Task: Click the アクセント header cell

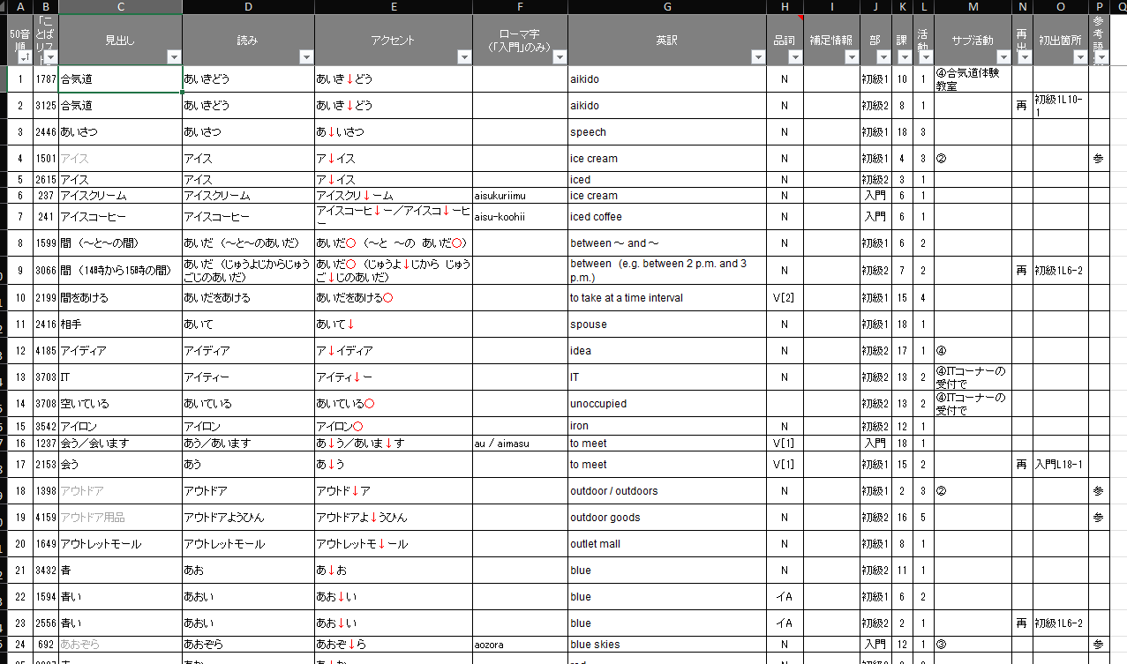Action: pyautogui.click(x=394, y=41)
